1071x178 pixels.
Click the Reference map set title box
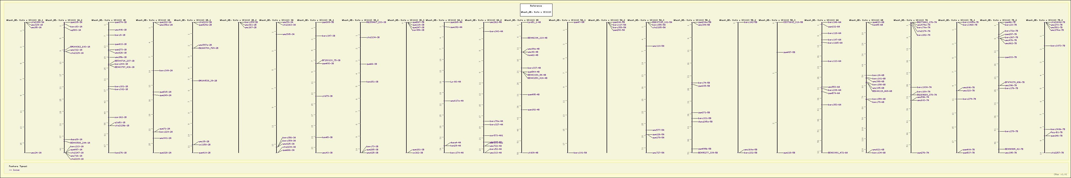[x=536, y=10]
